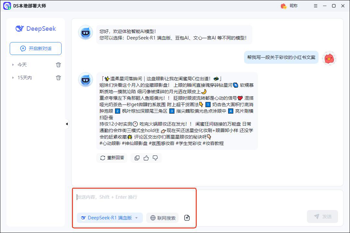Screen dimensions: 350x233
Task: Delete conversations in the 今天 group
Action: pos(58,65)
